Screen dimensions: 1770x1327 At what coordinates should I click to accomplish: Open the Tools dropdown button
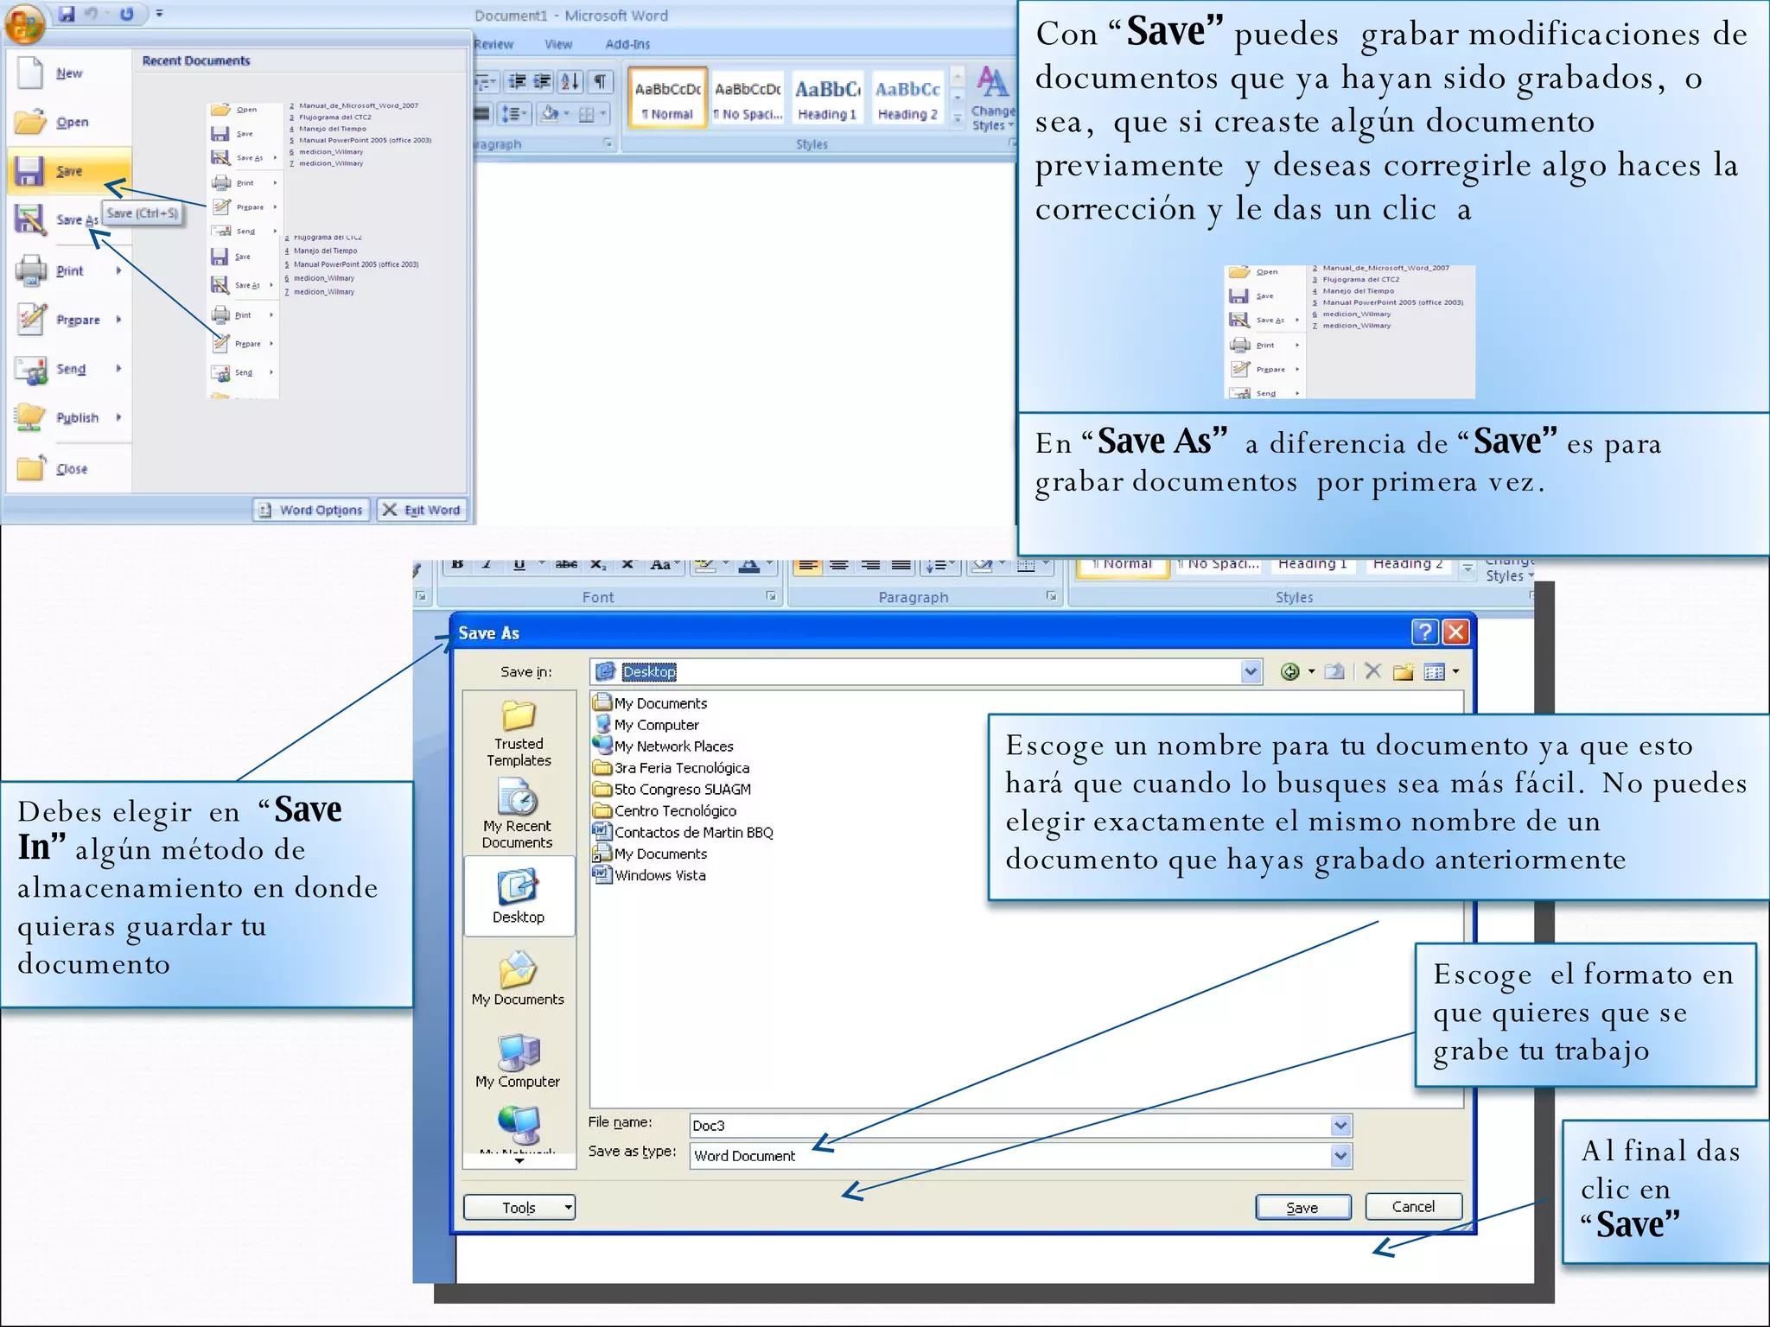[x=519, y=1207]
